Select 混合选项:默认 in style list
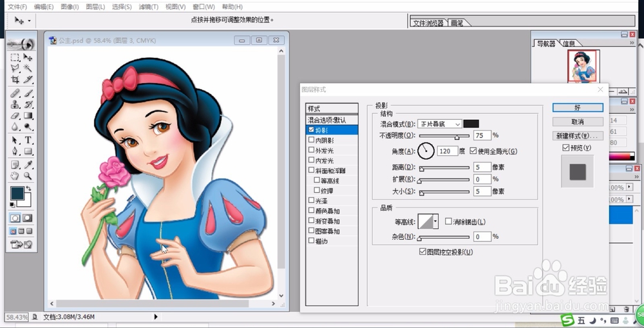 [x=332, y=120]
